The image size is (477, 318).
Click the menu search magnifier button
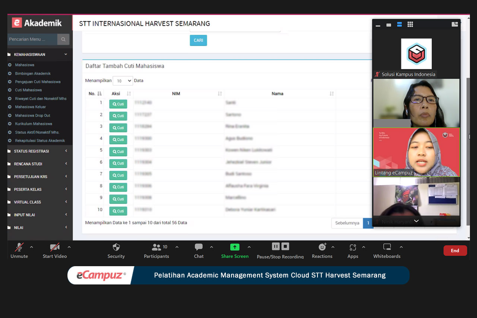coord(63,39)
